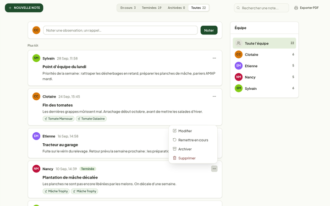The image size is (330, 206).
Task: Open the note titled Fin des tomates
Action: click(58, 105)
